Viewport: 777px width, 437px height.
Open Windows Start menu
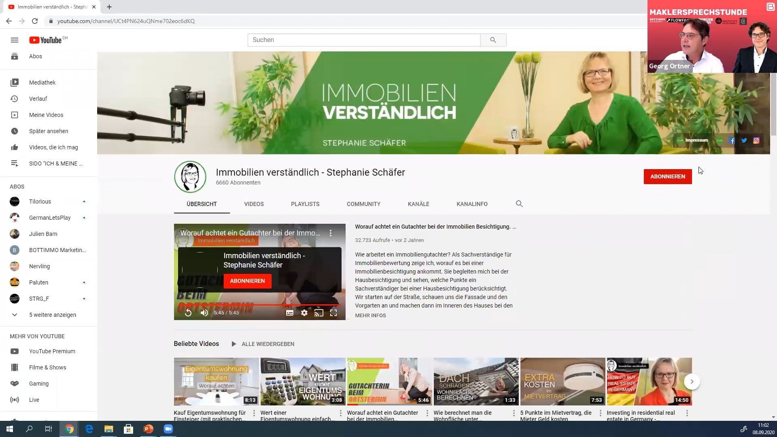point(10,429)
